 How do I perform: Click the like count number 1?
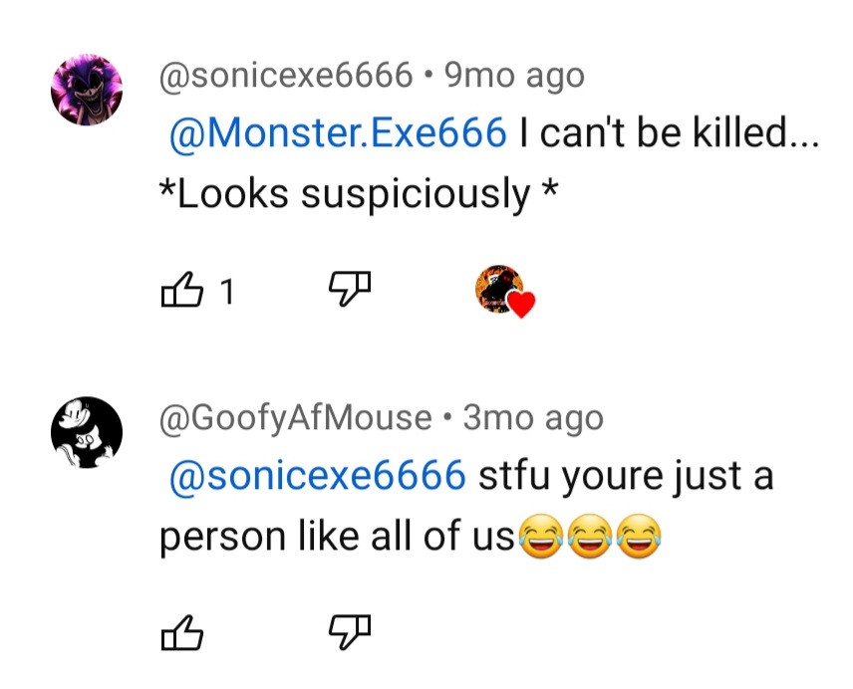[227, 292]
